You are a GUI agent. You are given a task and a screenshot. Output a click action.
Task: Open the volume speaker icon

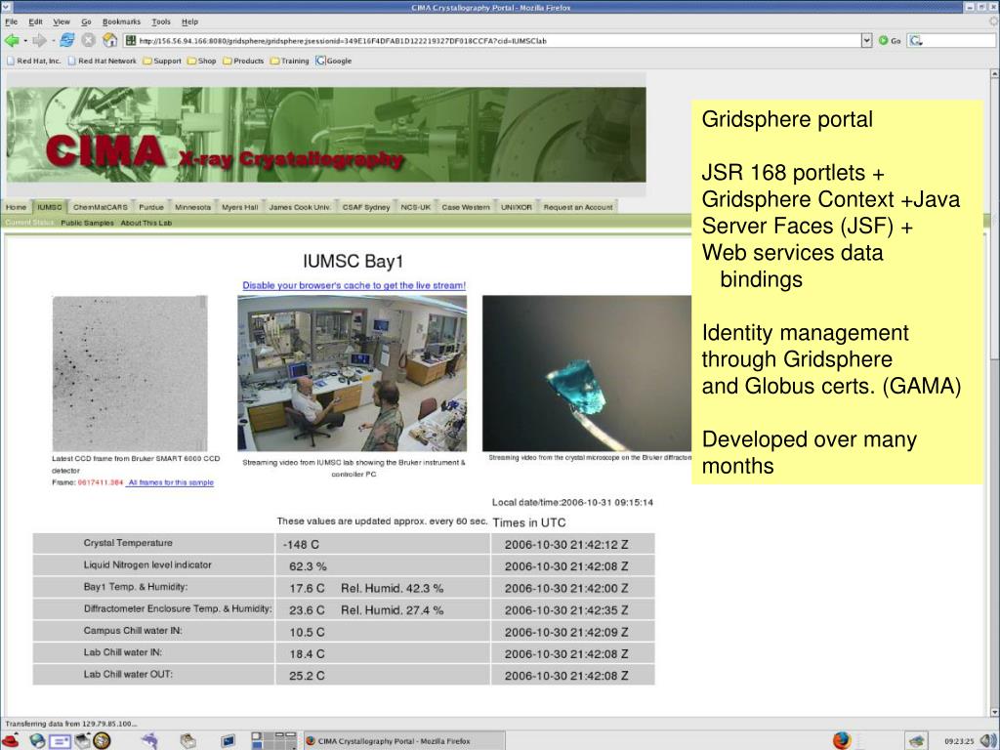coord(988,740)
